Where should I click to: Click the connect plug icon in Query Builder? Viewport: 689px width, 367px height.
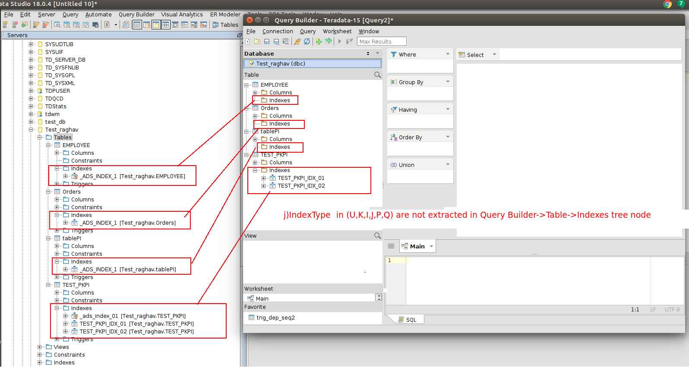pos(297,41)
